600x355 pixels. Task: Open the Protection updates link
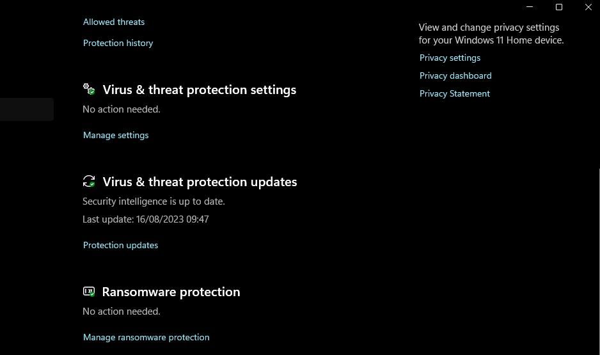point(120,245)
